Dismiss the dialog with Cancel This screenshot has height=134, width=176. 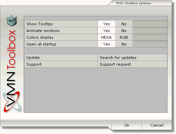coord(157,125)
